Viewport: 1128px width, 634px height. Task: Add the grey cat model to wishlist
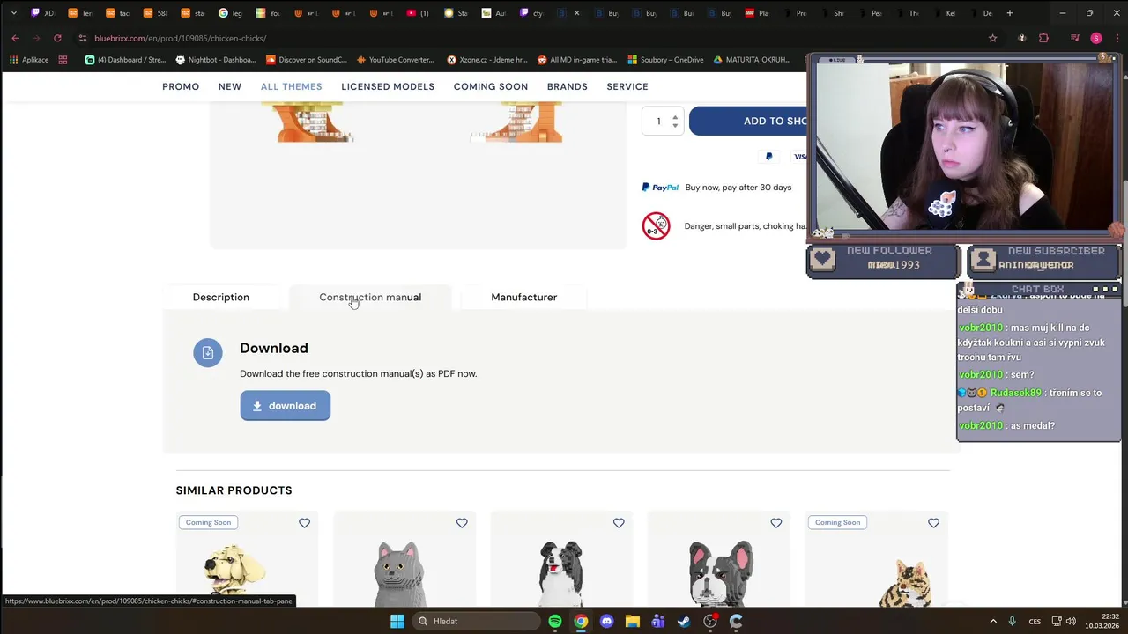462,523
